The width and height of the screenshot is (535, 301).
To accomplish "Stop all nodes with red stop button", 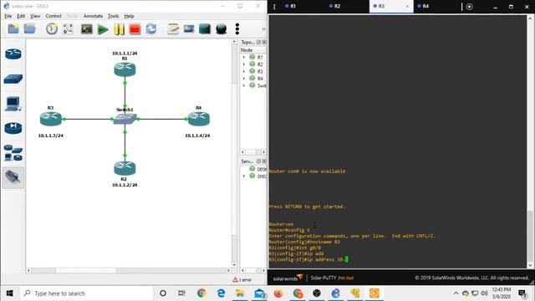I will (x=135, y=29).
